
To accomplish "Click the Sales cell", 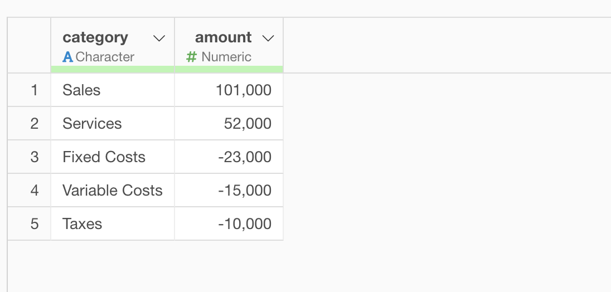I will pos(113,90).
